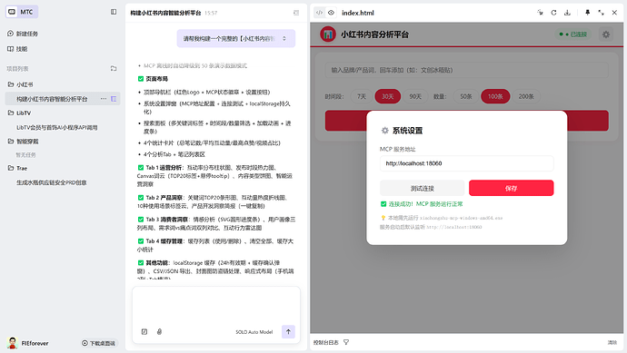Viewport: 627px width, 353px height.
Task: Click the 小红书内容分析平台 red logo
Action: coord(328,34)
